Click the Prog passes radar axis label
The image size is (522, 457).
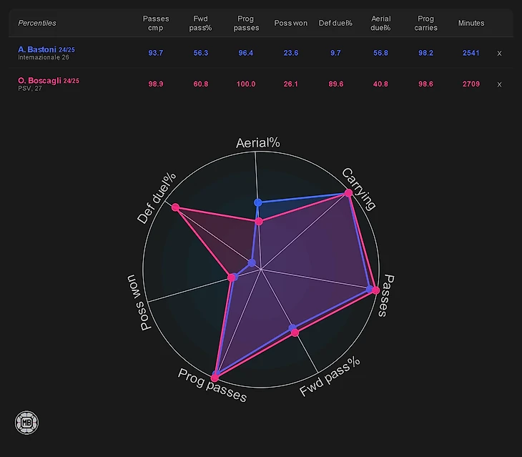click(x=212, y=385)
